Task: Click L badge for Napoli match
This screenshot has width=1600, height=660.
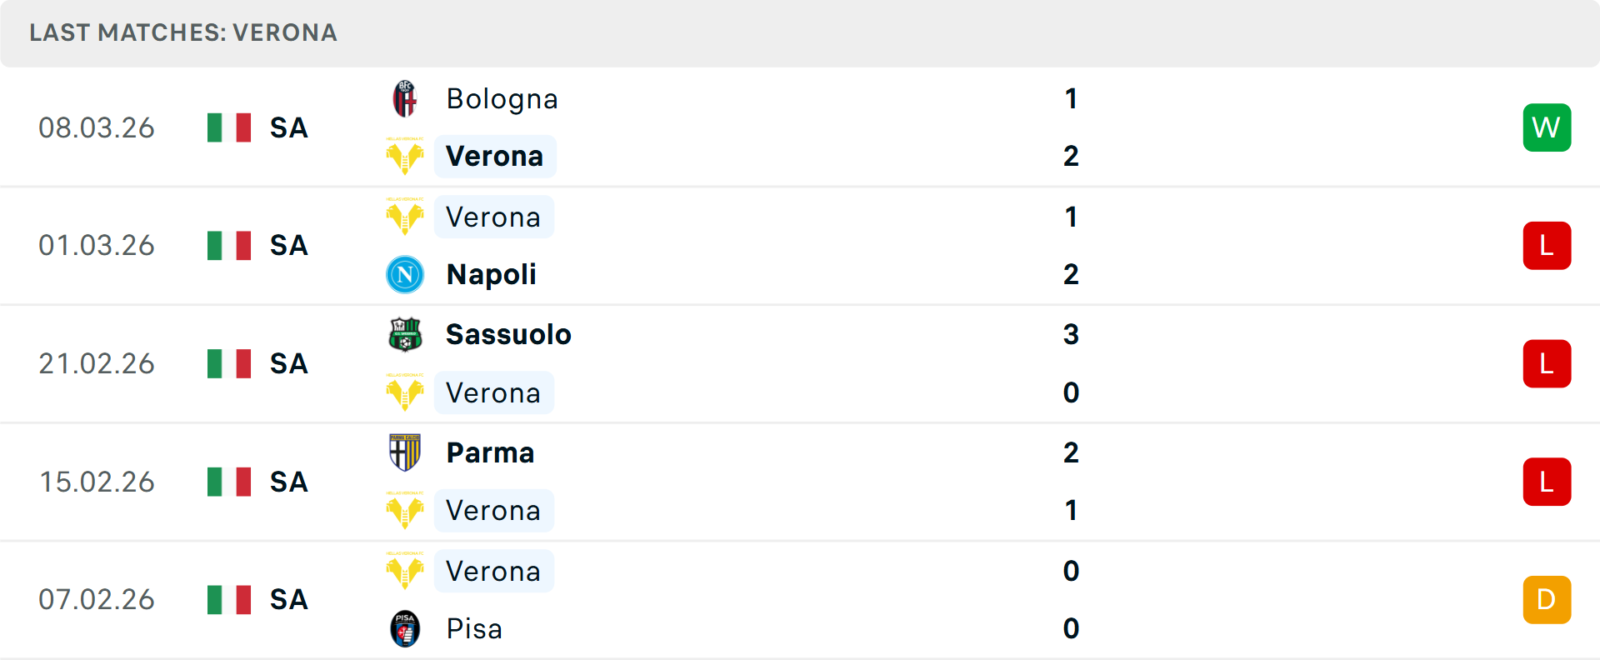Action: click(x=1547, y=246)
